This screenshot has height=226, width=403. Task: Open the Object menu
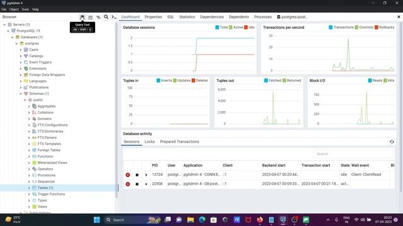(14, 9)
